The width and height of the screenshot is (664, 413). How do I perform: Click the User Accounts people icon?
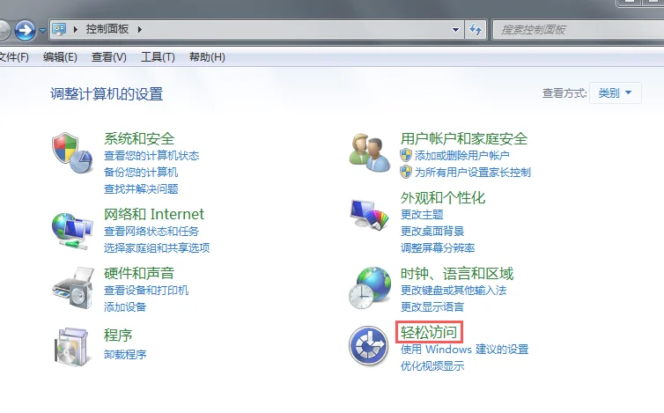pos(369,152)
